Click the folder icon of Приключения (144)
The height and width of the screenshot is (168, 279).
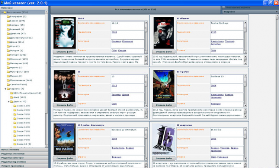tap(8, 80)
